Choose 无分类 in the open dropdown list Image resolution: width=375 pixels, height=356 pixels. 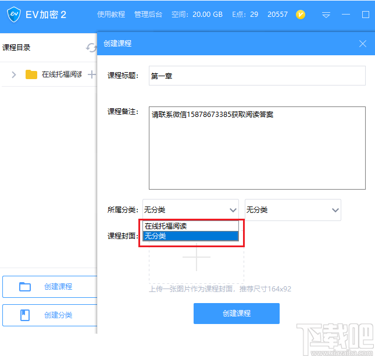(191, 236)
